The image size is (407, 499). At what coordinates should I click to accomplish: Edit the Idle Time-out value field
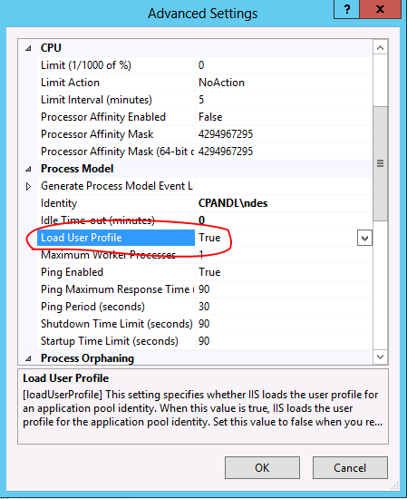tap(284, 220)
